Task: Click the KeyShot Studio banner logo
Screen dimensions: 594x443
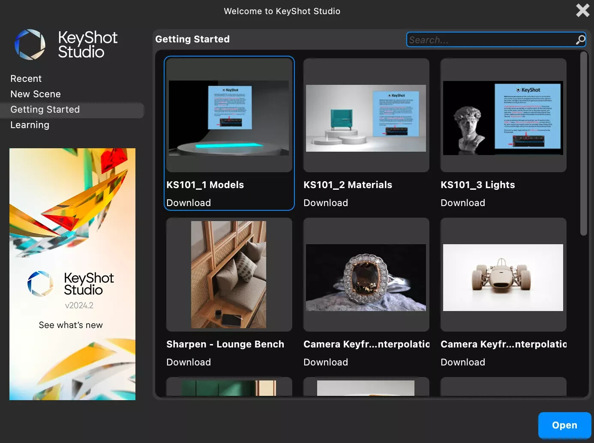Action: [x=71, y=284]
